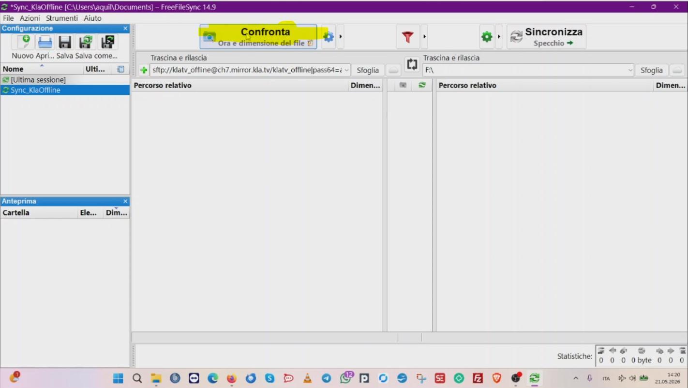Open TeamViewer from the taskbar
This screenshot has width=688, height=388.
(194, 378)
